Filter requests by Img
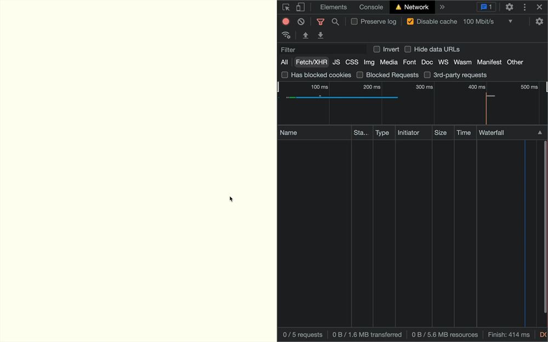The image size is (548, 342). [x=369, y=62]
